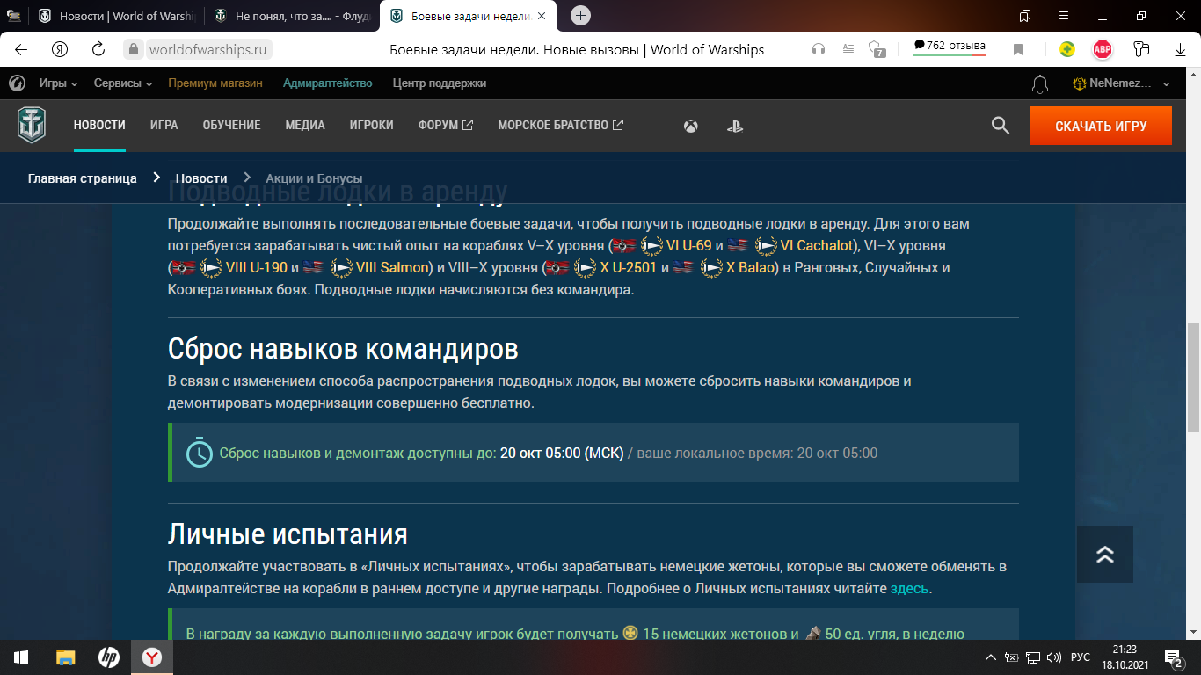
Task: Open ИГРОКИ navigation item
Action: point(371,126)
